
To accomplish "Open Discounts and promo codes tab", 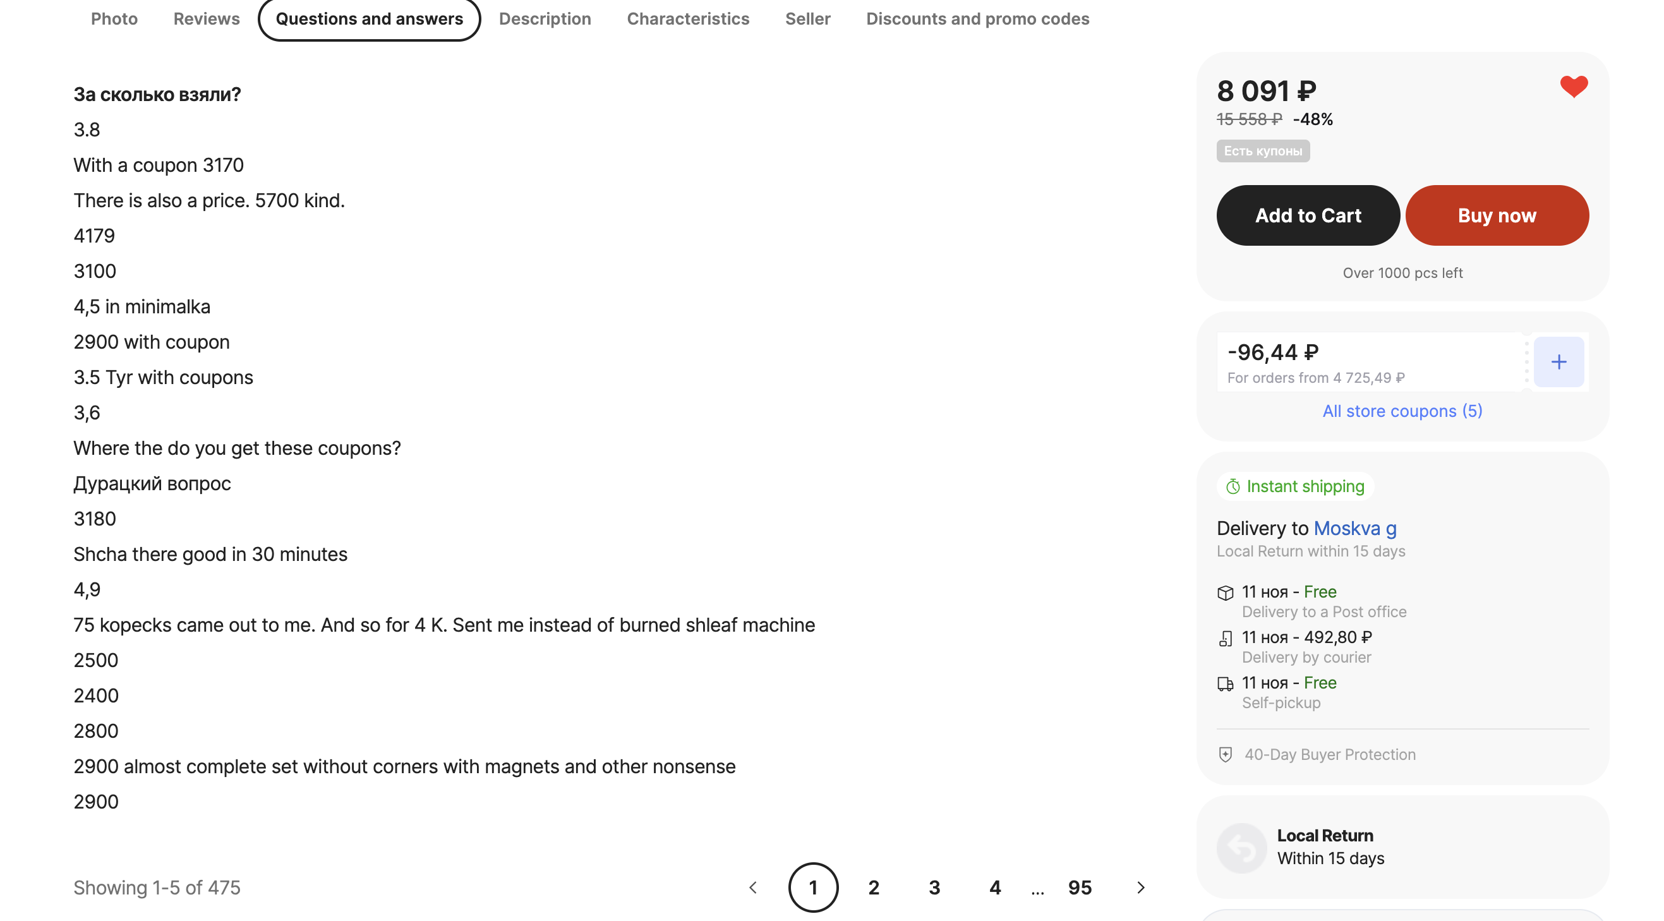I will 977,19.
